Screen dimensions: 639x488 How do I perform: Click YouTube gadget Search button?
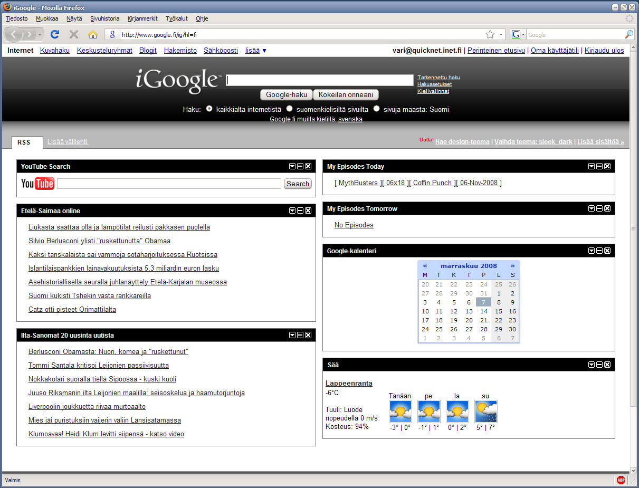tap(298, 184)
